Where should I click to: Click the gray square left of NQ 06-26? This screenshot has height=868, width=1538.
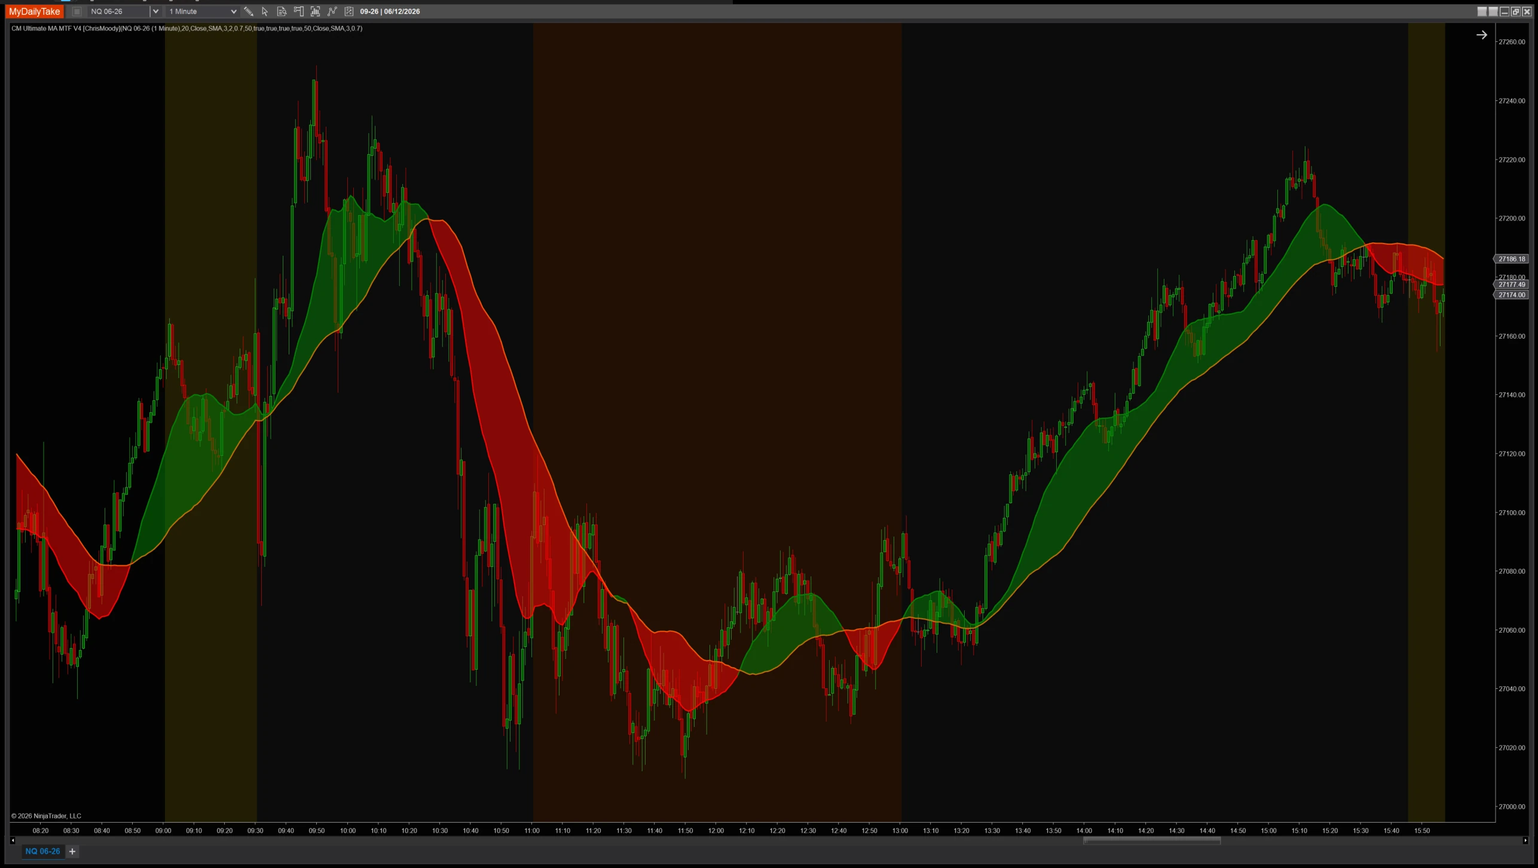tap(77, 11)
